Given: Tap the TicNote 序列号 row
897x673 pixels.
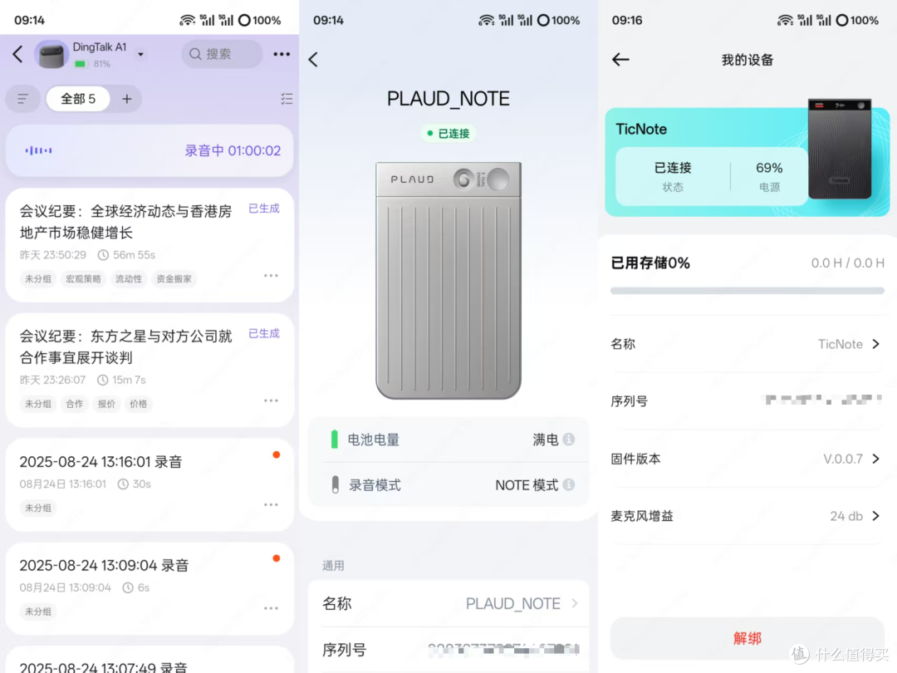Looking at the screenshot, I should [x=747, y=401].
